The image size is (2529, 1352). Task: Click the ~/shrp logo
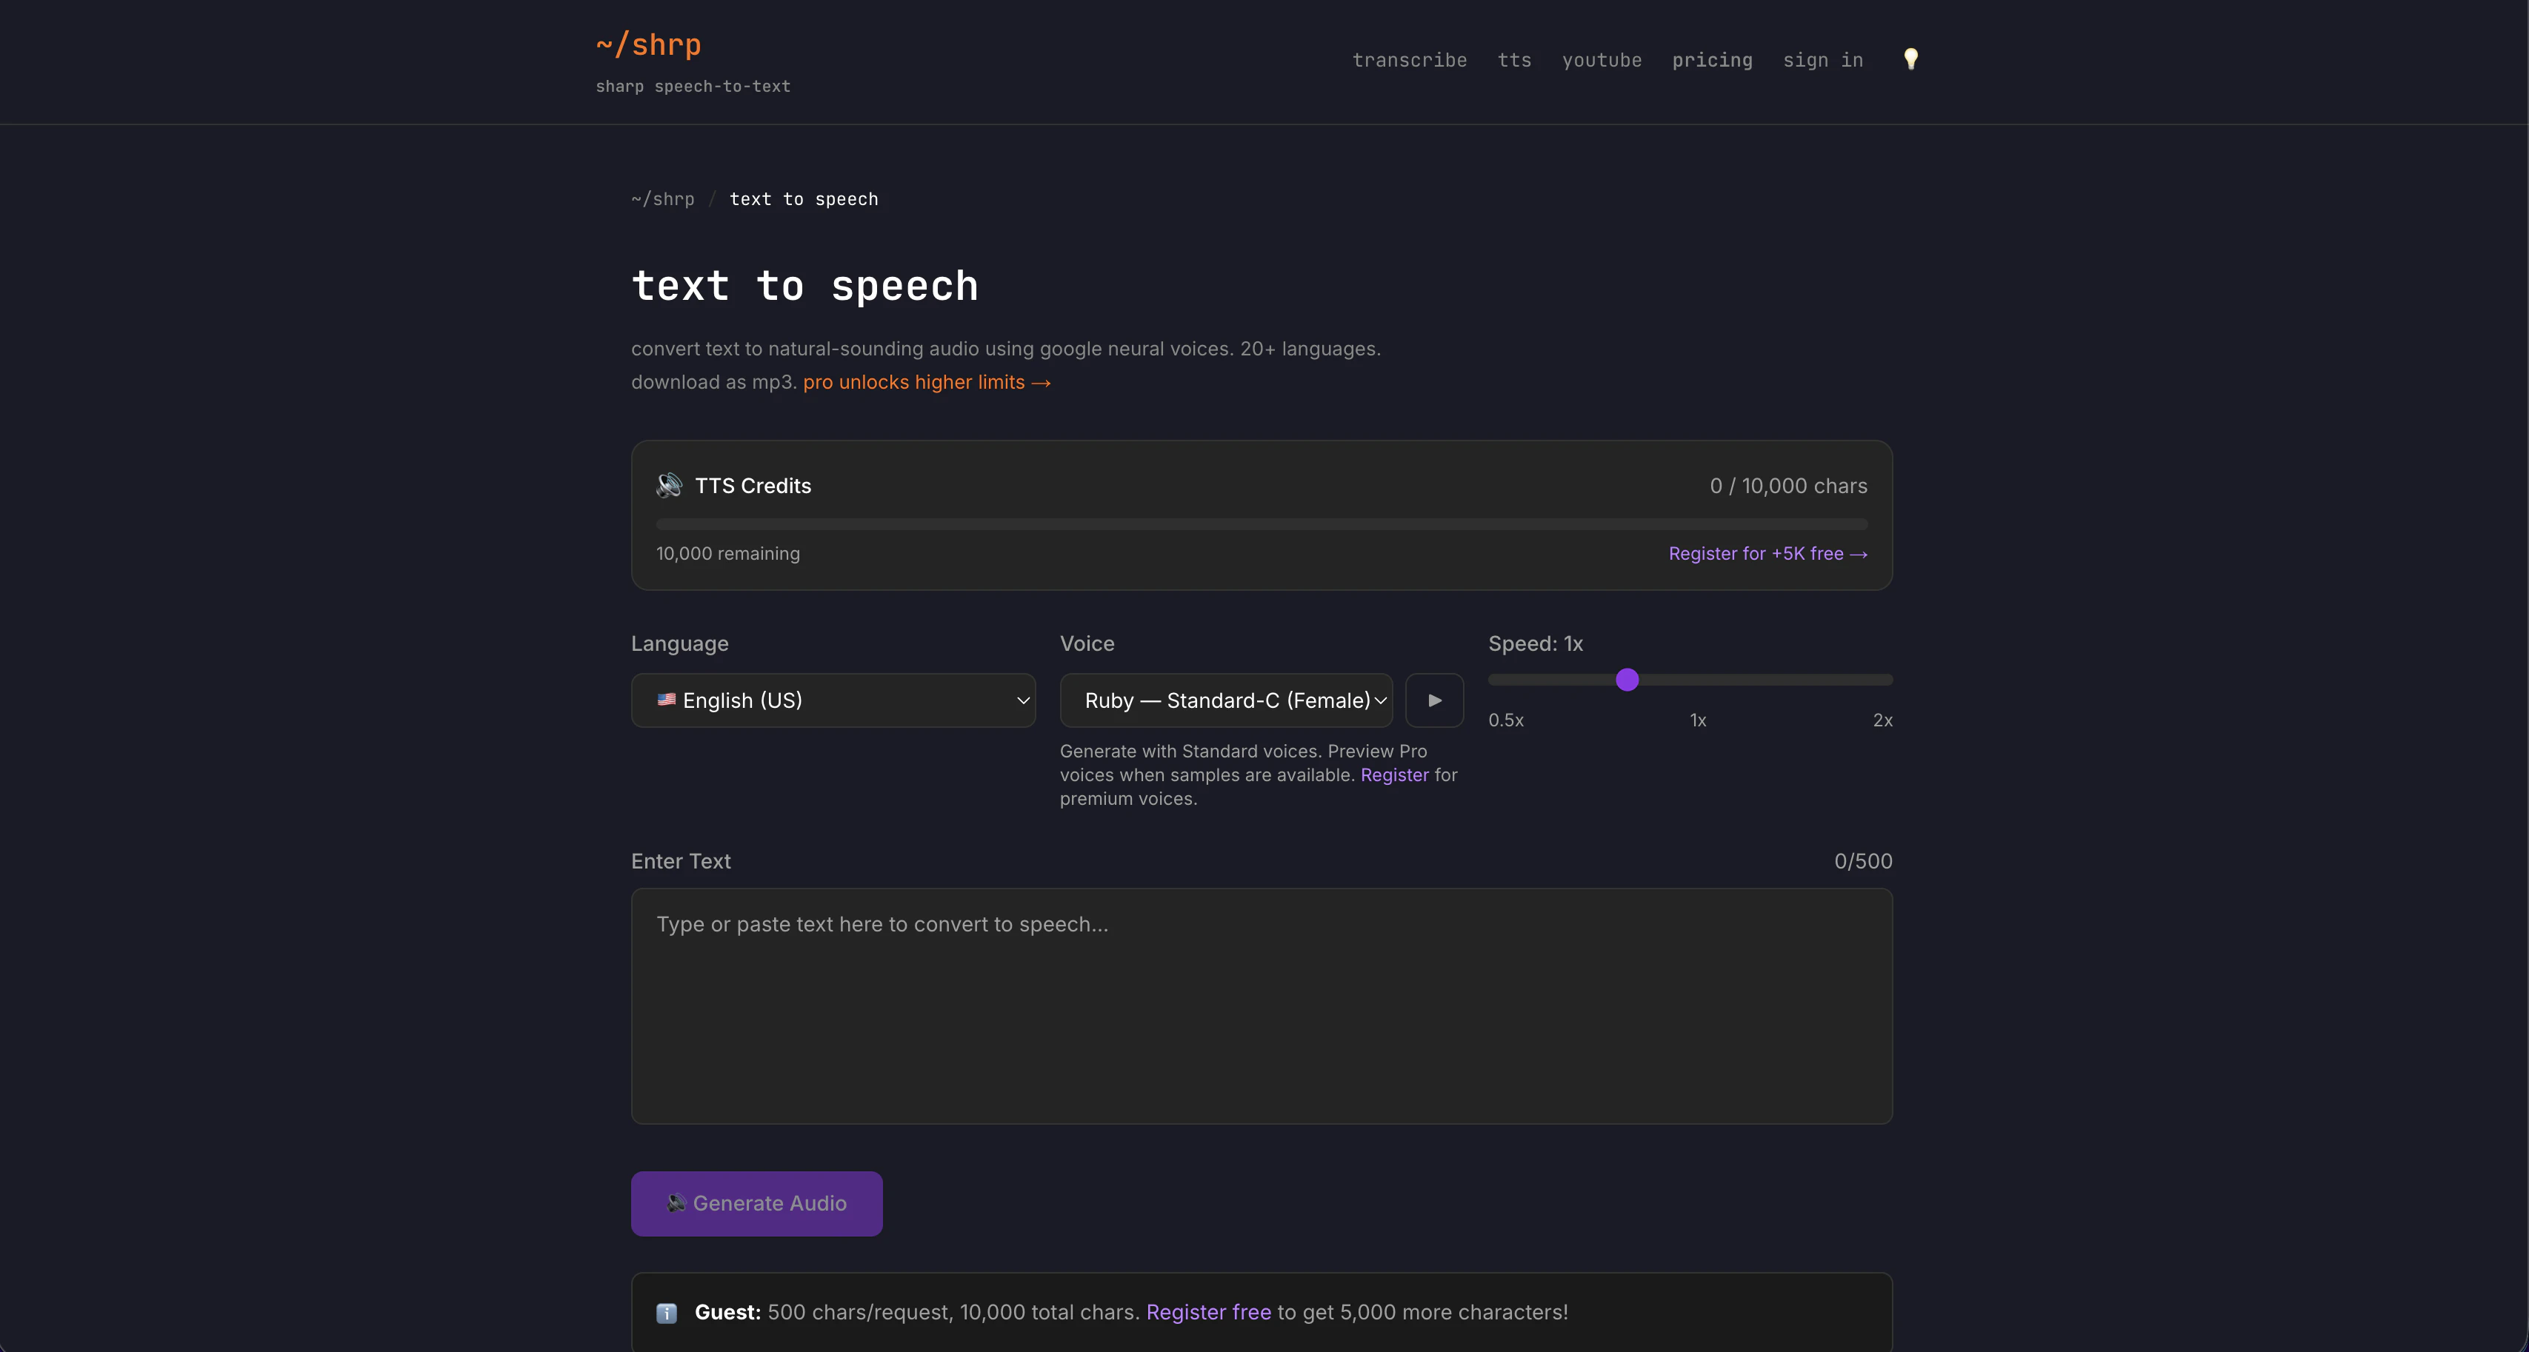coord(648,44)
